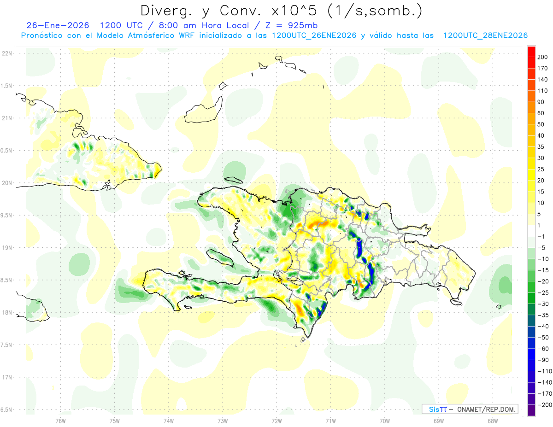The width and height of the screenshot is (553, 427).
Task: Click the '-50' colorbar value
Action: [x=544, y=338]
